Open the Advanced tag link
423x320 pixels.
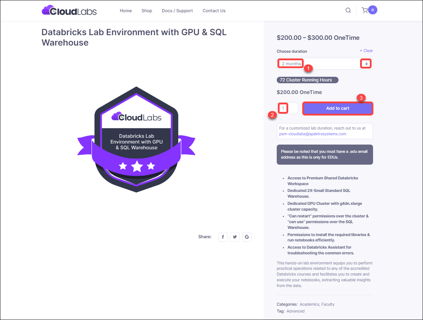pos(295,311)
